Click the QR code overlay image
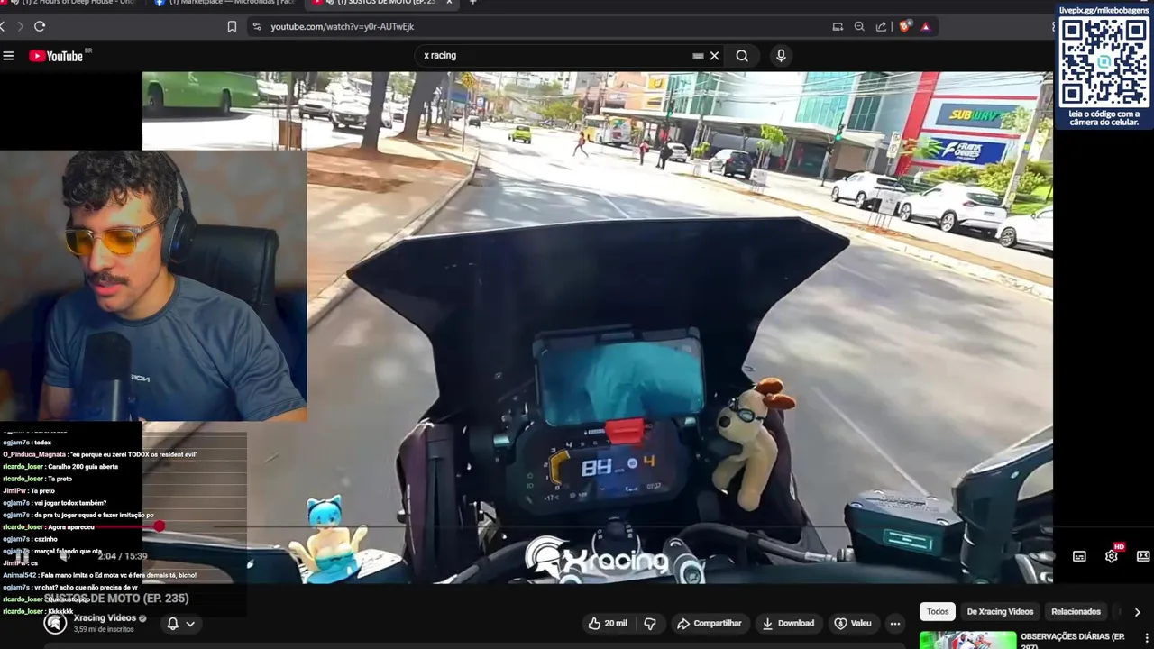The image size is (1154, 649). pyautogui.click(x=1104, y=61)
